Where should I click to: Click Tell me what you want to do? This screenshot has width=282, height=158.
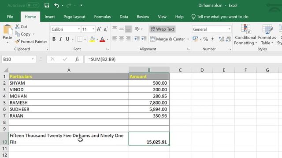(220, 17)
